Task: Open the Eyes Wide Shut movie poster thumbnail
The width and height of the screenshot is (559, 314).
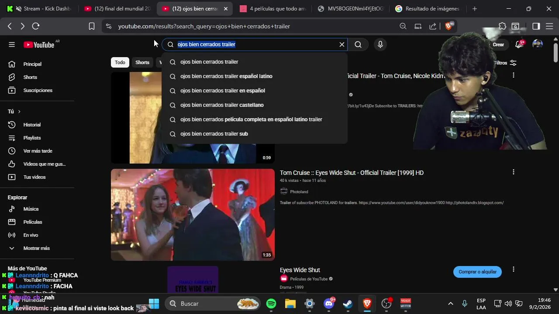Action: pos(193,279)
